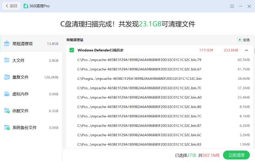Click the 虚拟内存 icon in sidebar

(x=7, y=94)
